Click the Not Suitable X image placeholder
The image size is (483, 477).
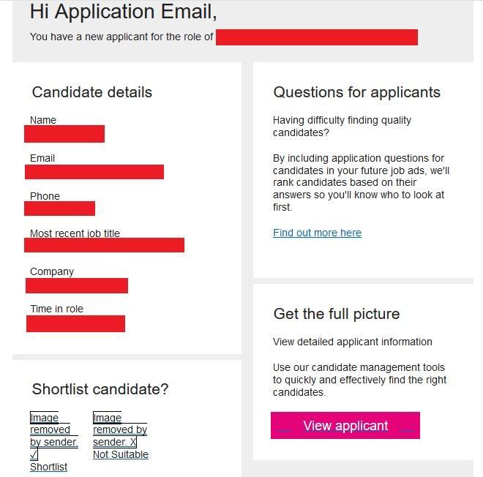pos(119,429)
